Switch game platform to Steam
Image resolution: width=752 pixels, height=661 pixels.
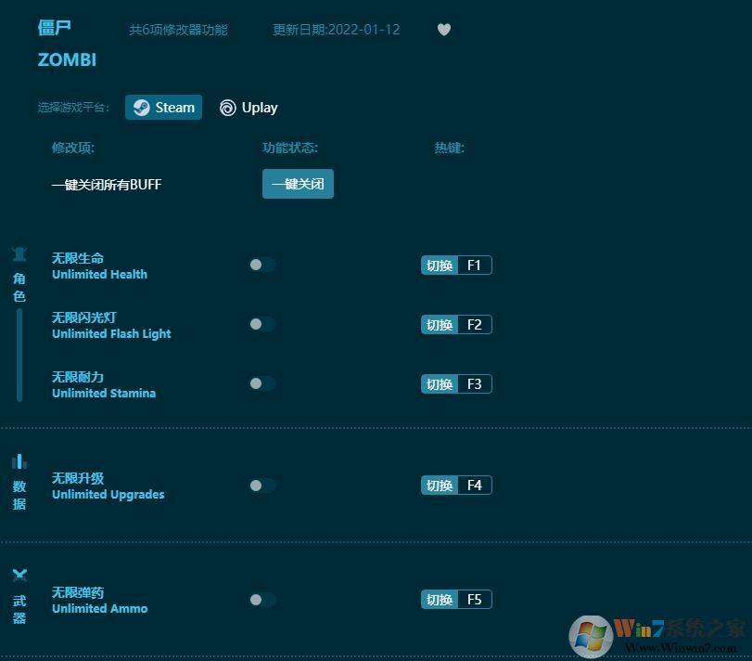163,107
